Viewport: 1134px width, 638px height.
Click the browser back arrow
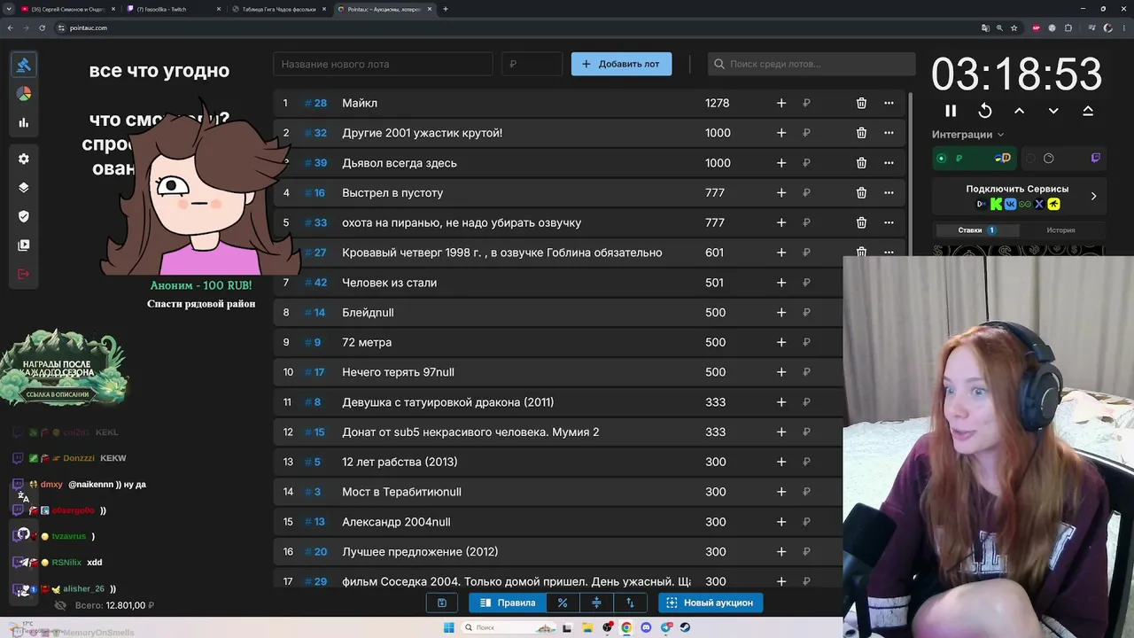[11, 27]
